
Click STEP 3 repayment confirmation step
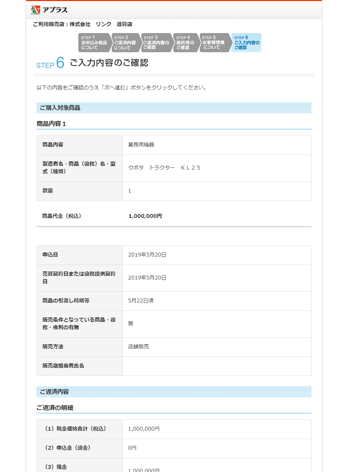(x=156, y=43)
